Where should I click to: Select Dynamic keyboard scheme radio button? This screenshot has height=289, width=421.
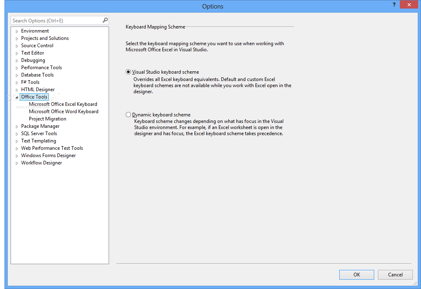click(x=129, y=115)
